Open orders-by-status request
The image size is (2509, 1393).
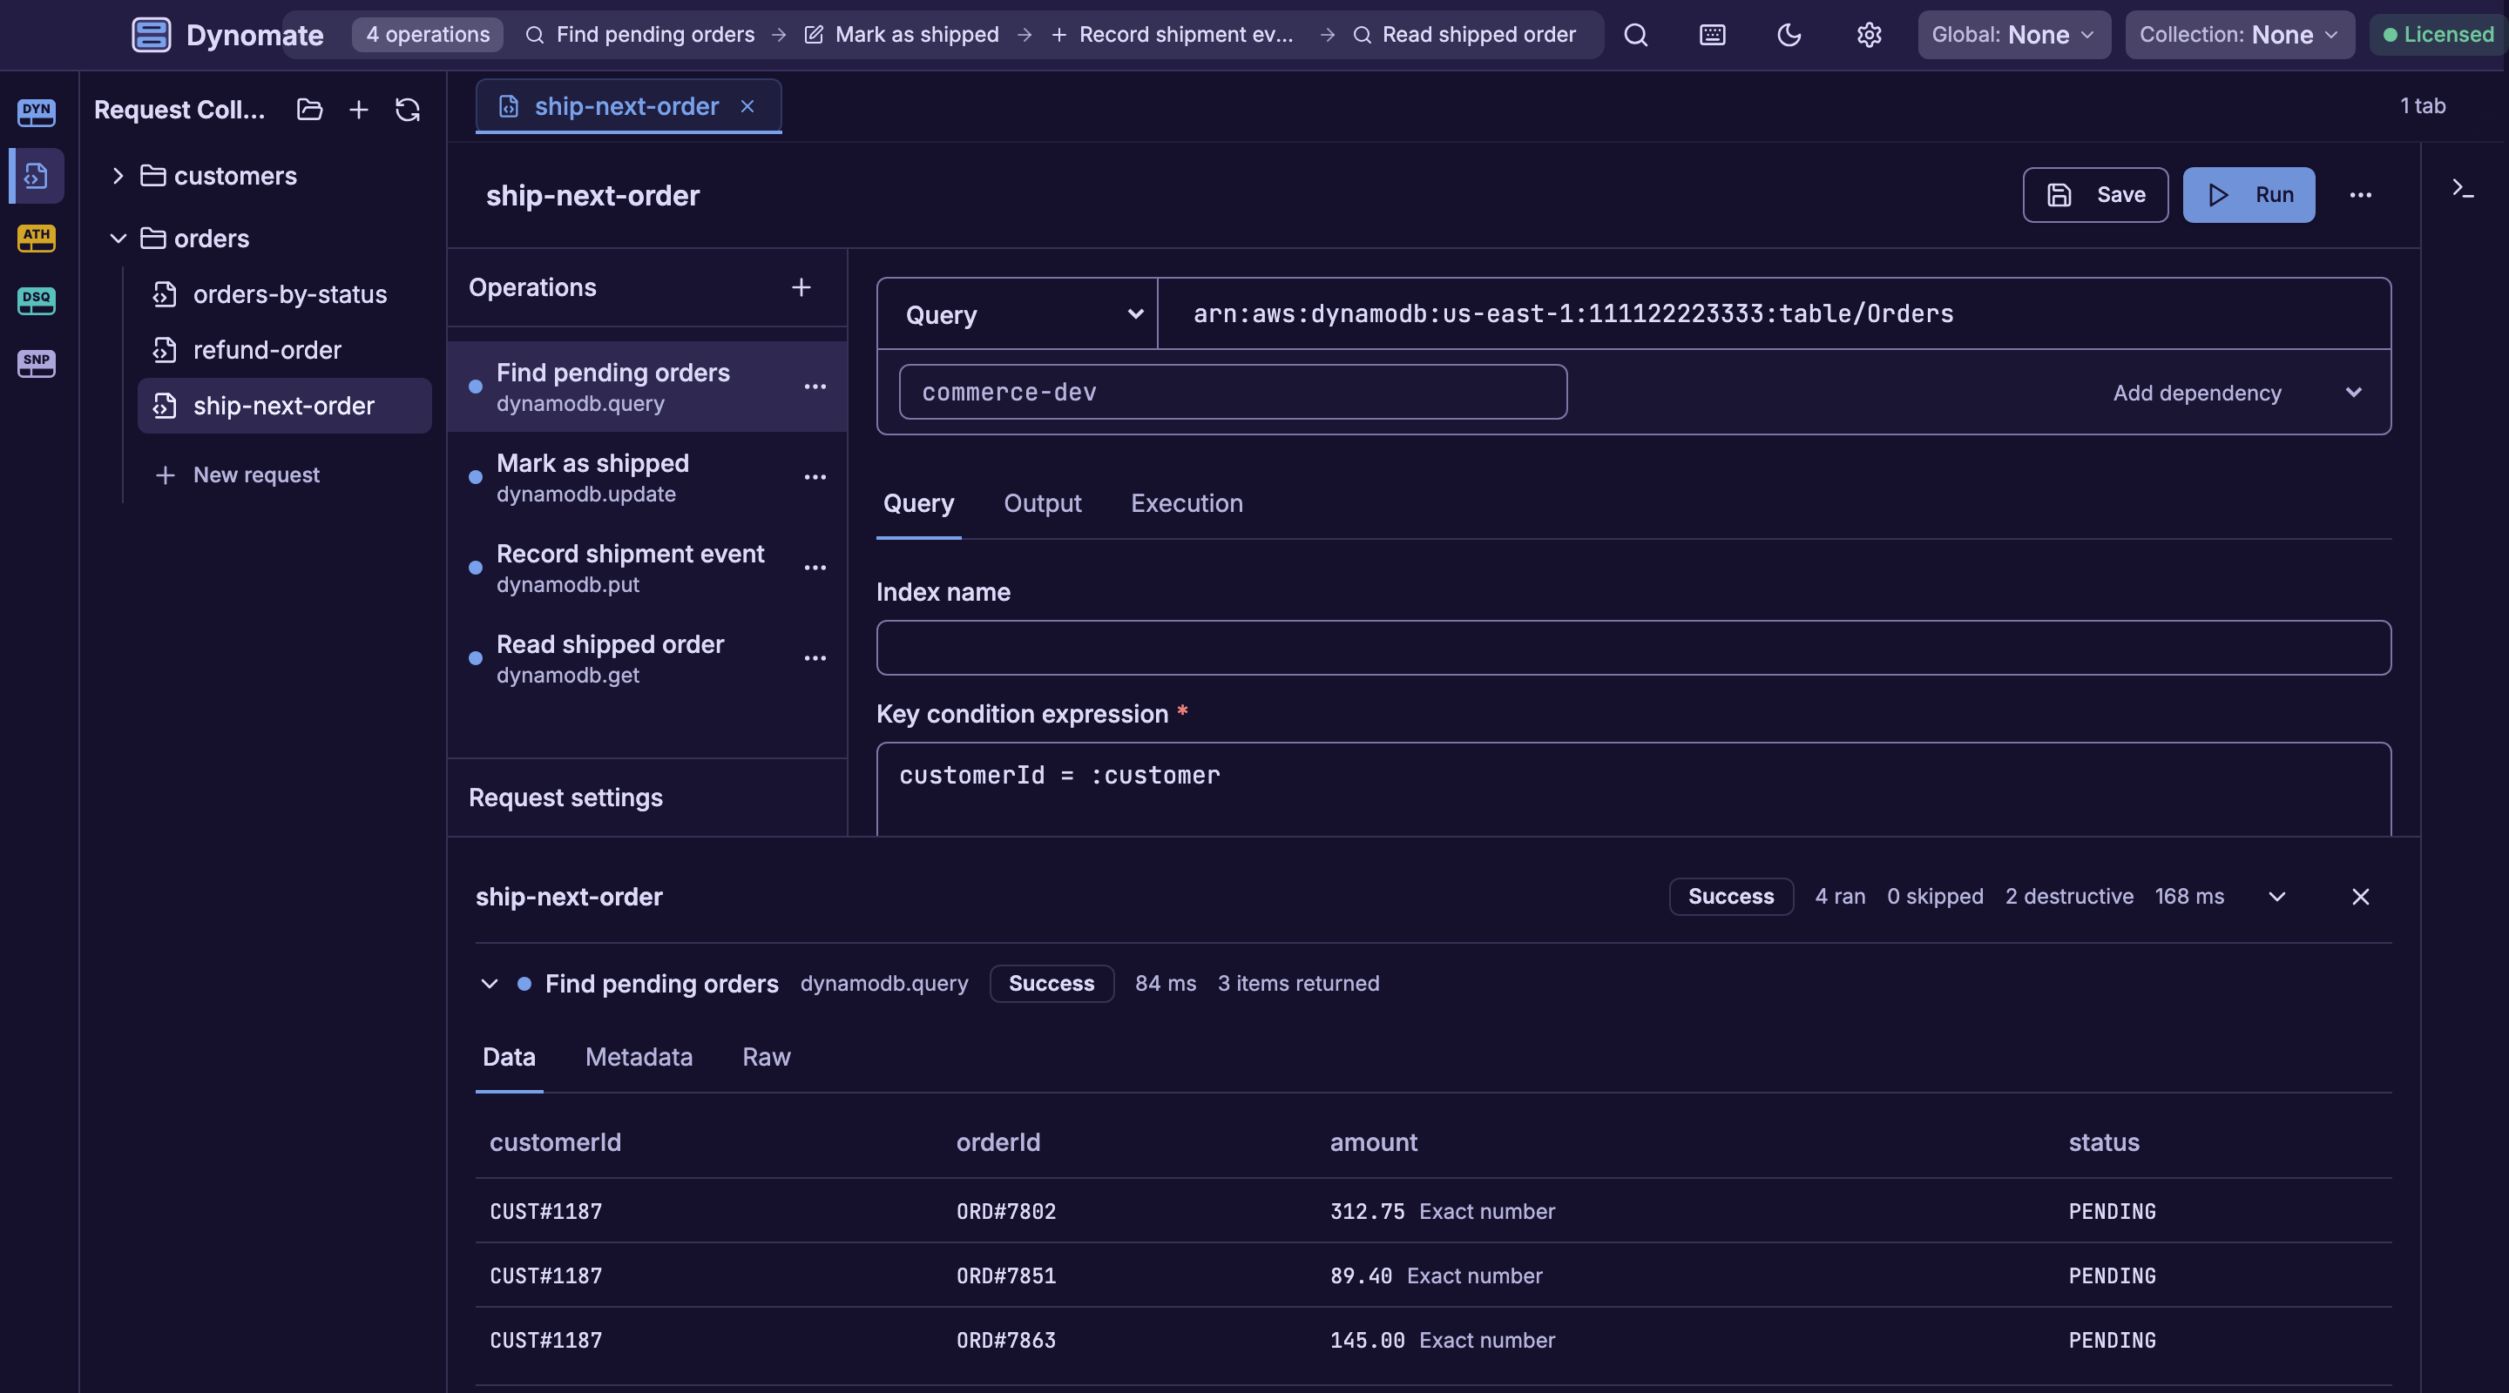pyautogui.click(x=283, y=294)
